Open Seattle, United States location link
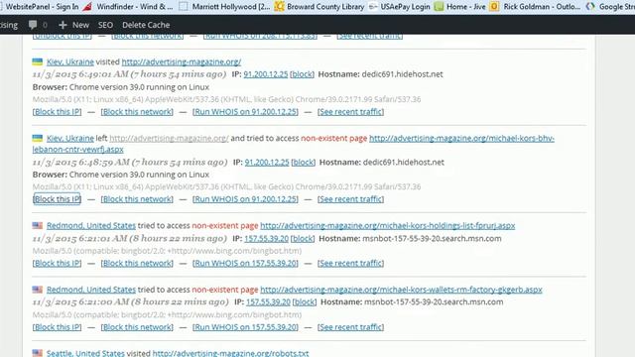 pos(85,353)
